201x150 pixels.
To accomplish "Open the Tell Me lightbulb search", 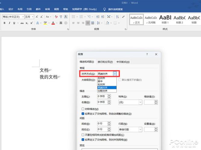I will coord(105,9).
